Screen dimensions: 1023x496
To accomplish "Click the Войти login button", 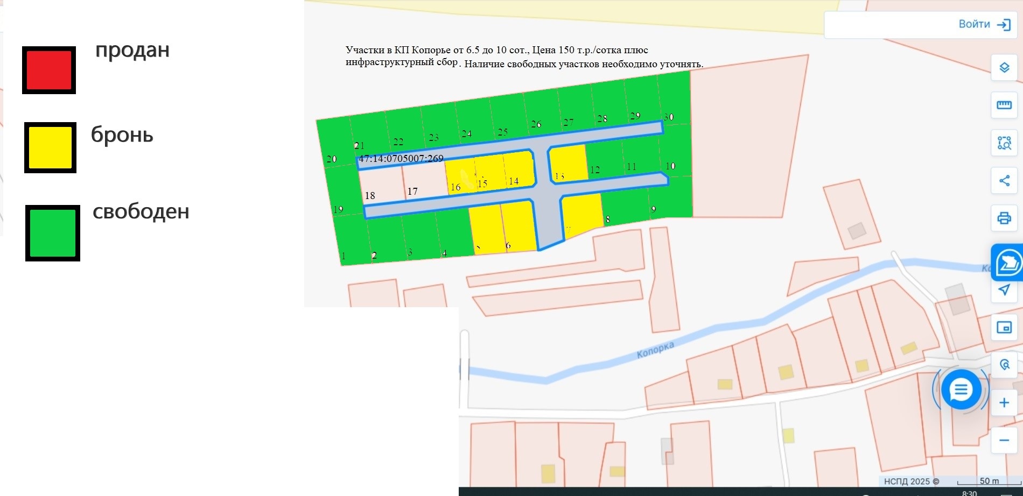I will pos(984,24).
